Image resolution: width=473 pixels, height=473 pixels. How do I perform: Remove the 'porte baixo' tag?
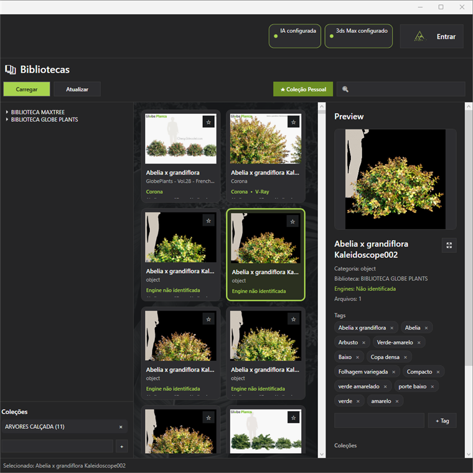pos(432,387)
